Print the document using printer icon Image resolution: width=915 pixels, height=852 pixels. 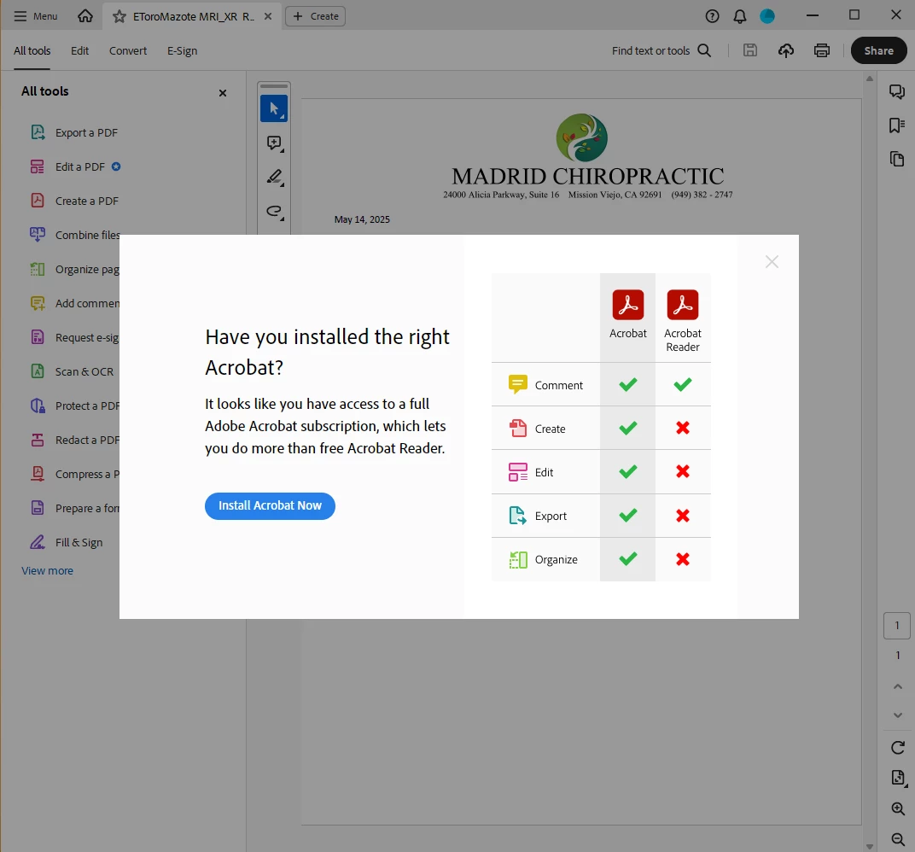click(x=822, y=50)
